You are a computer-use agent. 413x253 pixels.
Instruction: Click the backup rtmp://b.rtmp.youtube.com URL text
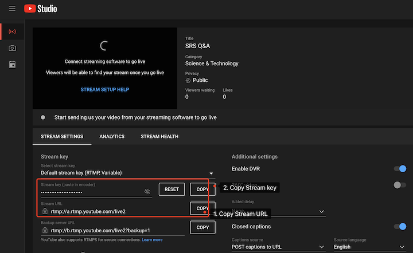(x=100, y=231)
